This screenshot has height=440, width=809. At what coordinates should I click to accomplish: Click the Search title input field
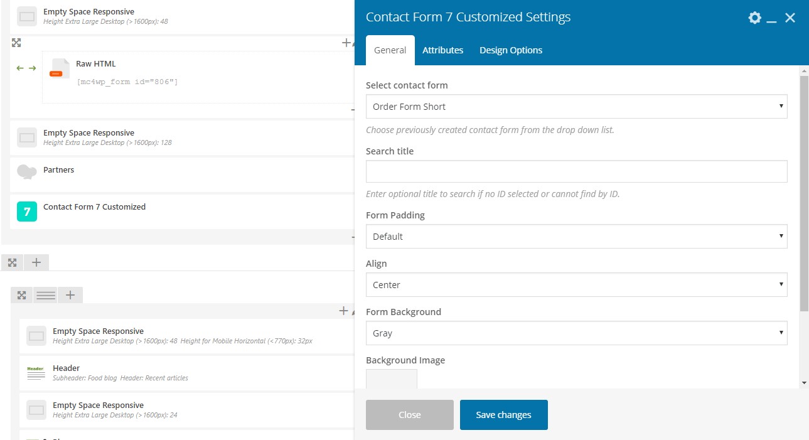coord(576,171)
